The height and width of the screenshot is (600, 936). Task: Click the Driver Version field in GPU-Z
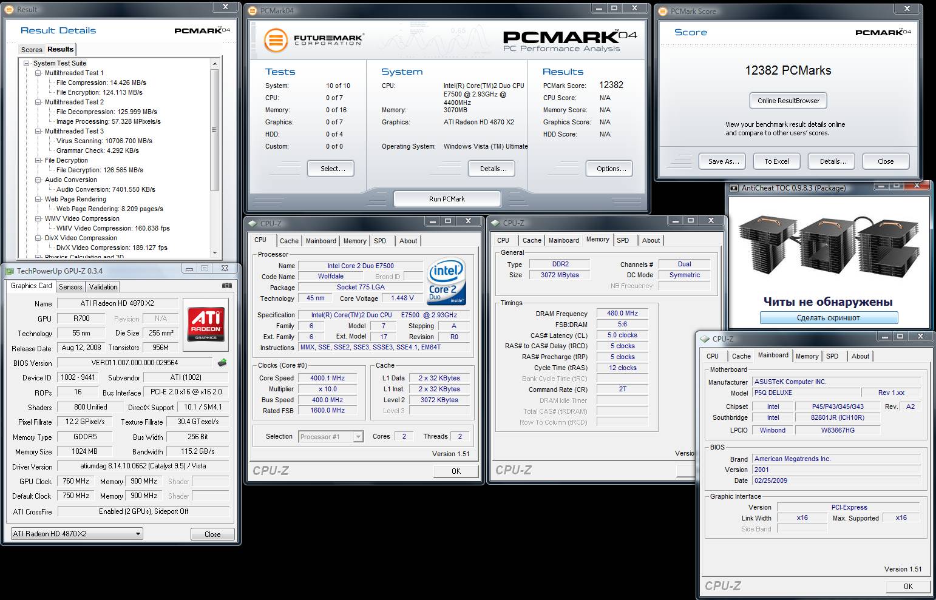click(x=143, y=467)
